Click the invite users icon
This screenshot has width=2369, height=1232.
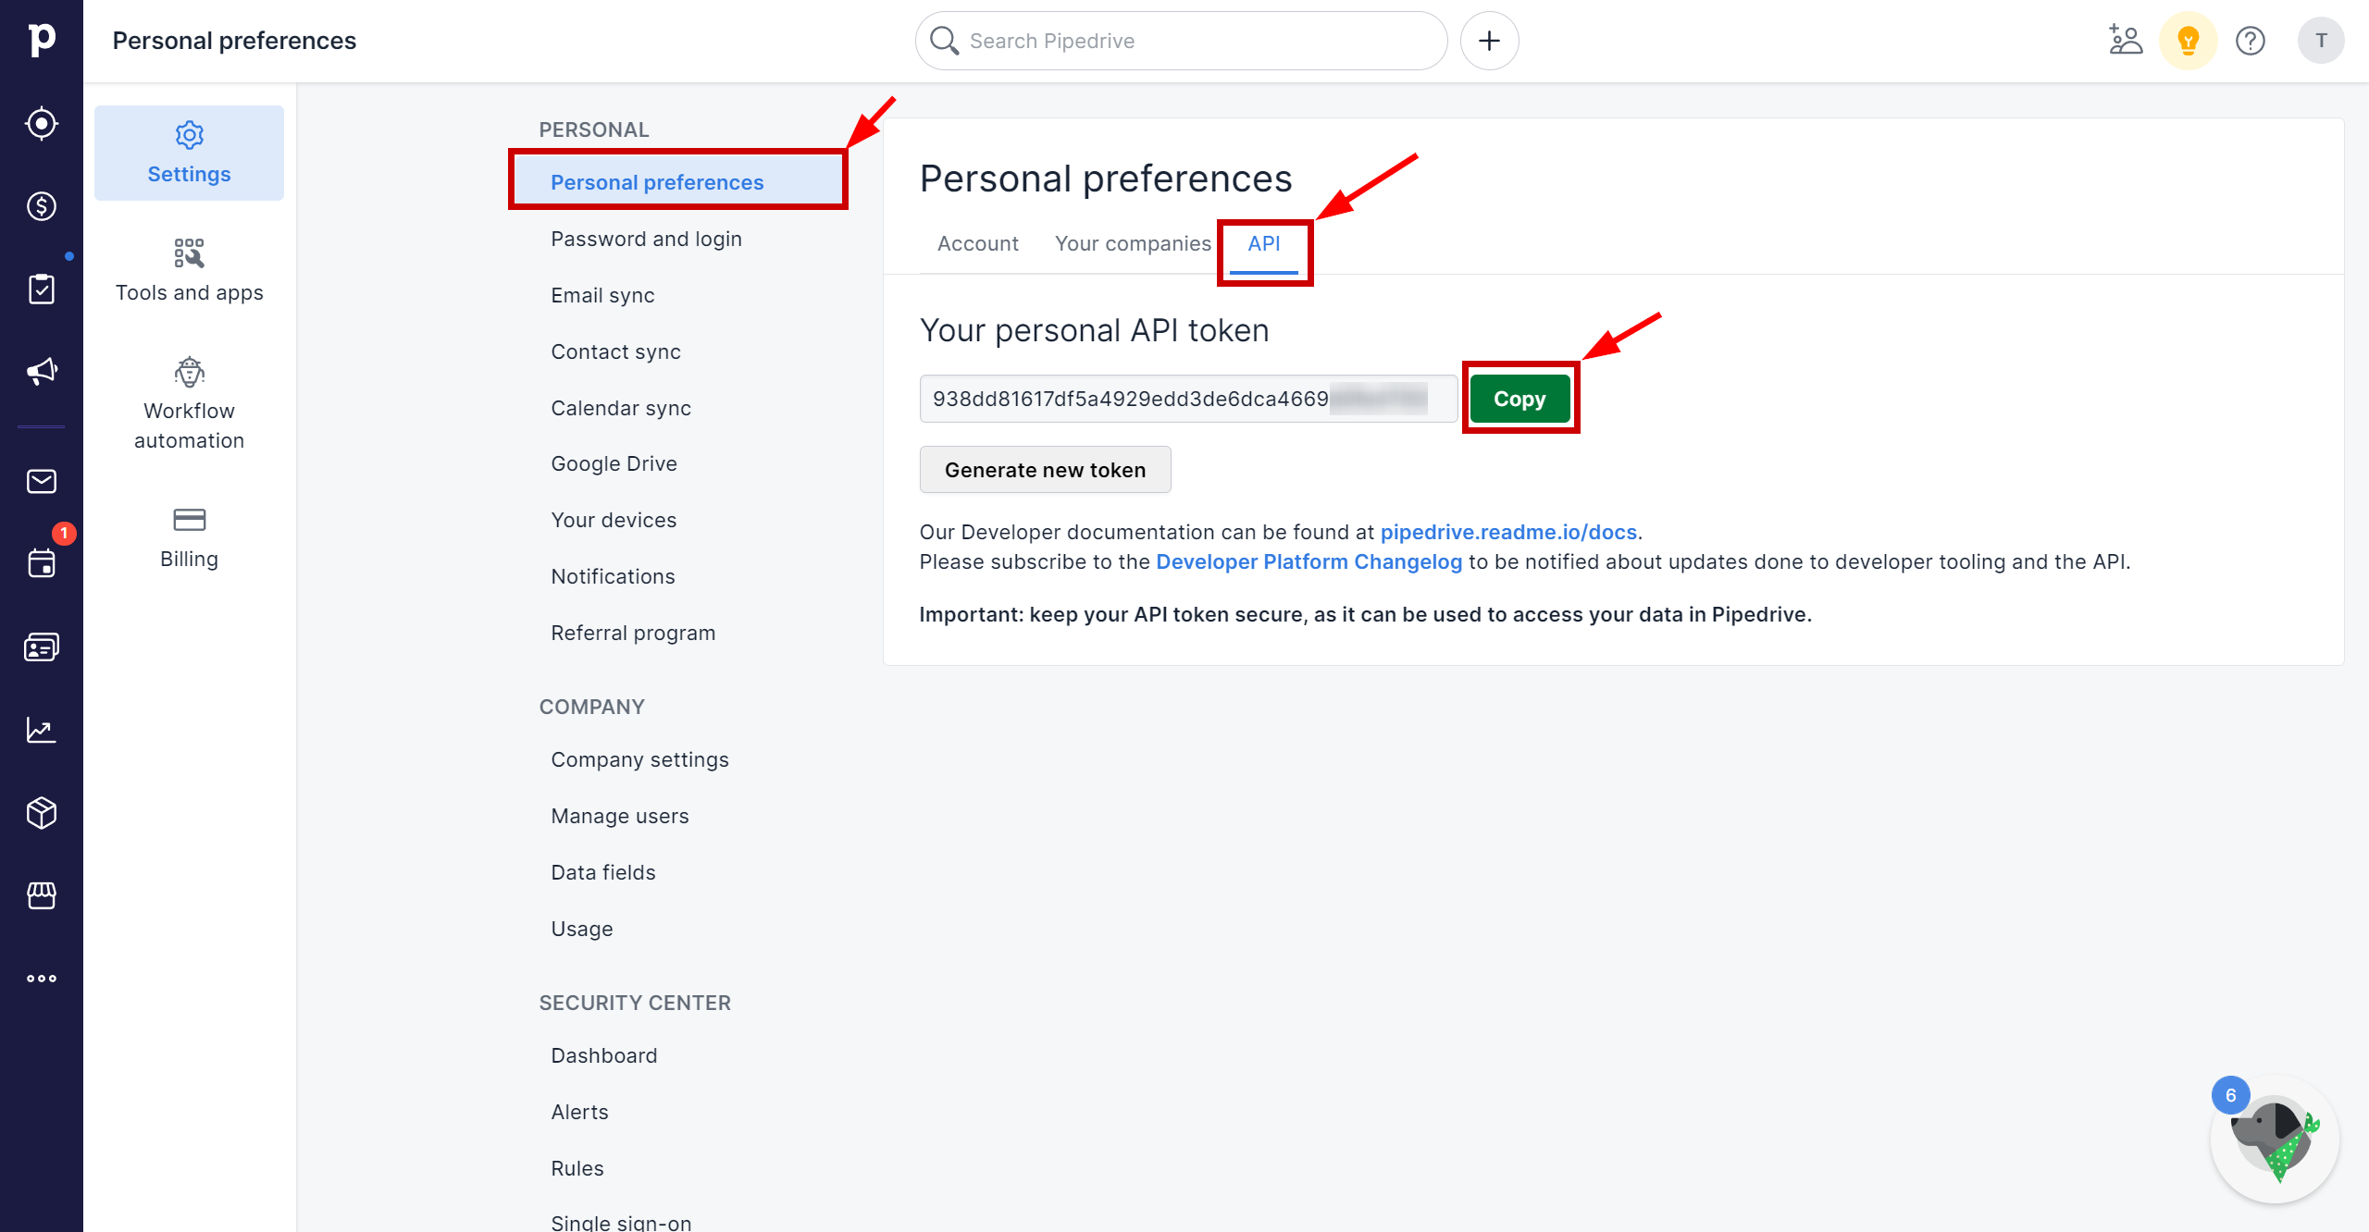2126,41
